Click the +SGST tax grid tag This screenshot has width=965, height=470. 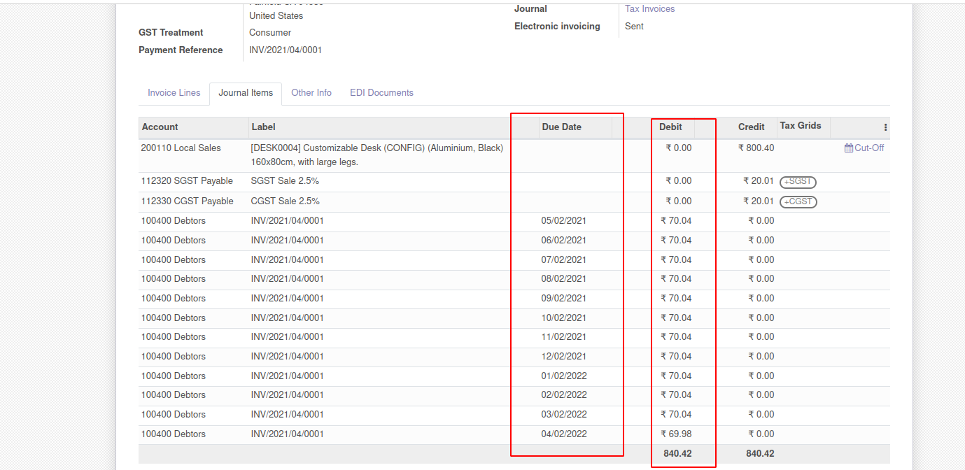tap(798, 182)
